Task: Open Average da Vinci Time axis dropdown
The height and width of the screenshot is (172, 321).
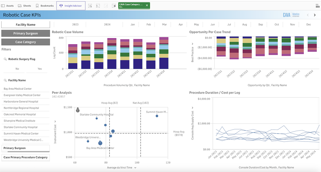Action: tap(135, 167)
